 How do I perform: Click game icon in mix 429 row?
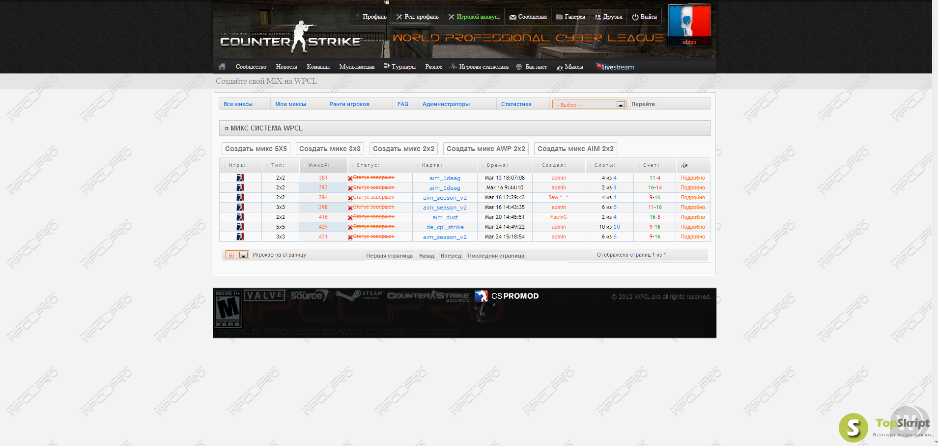[x=240, y=227]
